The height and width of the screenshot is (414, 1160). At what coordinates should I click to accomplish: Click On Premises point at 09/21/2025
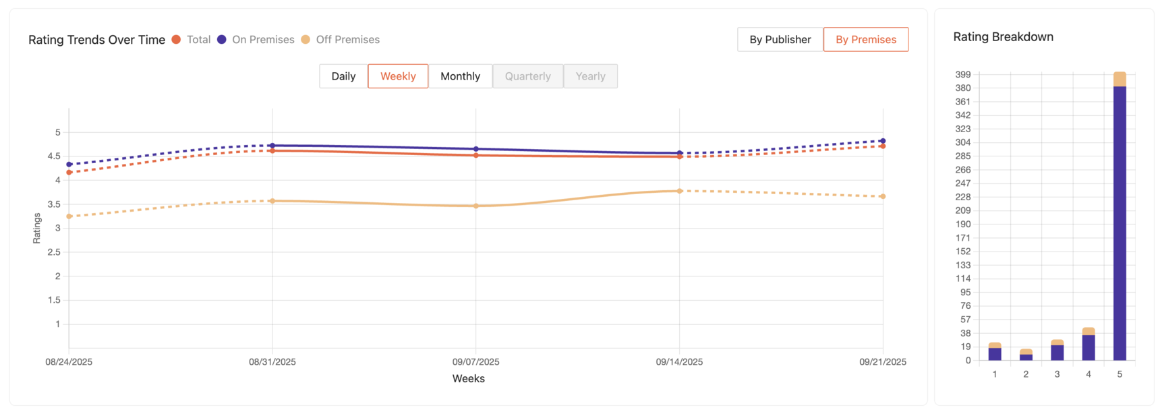click(x=883, y=141)
